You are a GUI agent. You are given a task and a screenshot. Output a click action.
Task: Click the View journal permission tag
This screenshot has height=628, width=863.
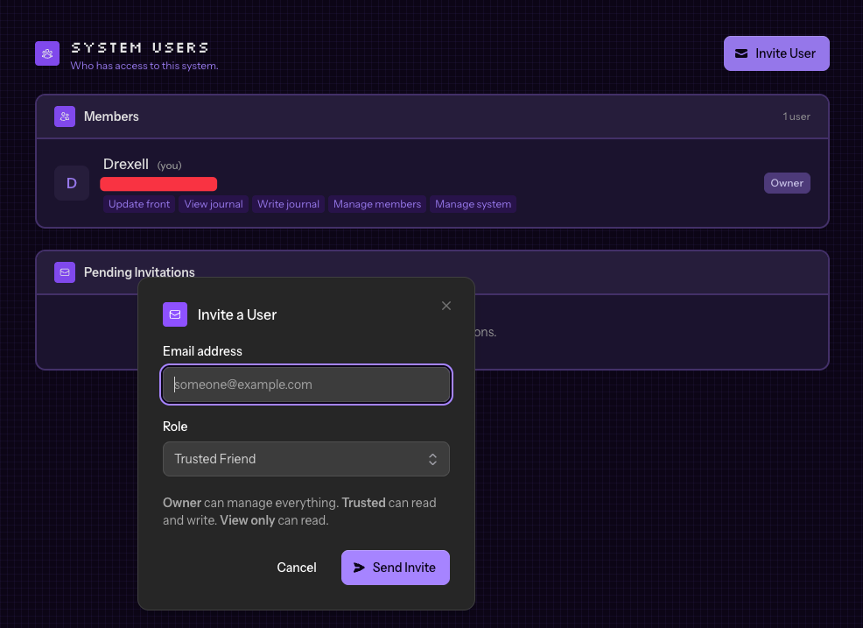point(214,204)
